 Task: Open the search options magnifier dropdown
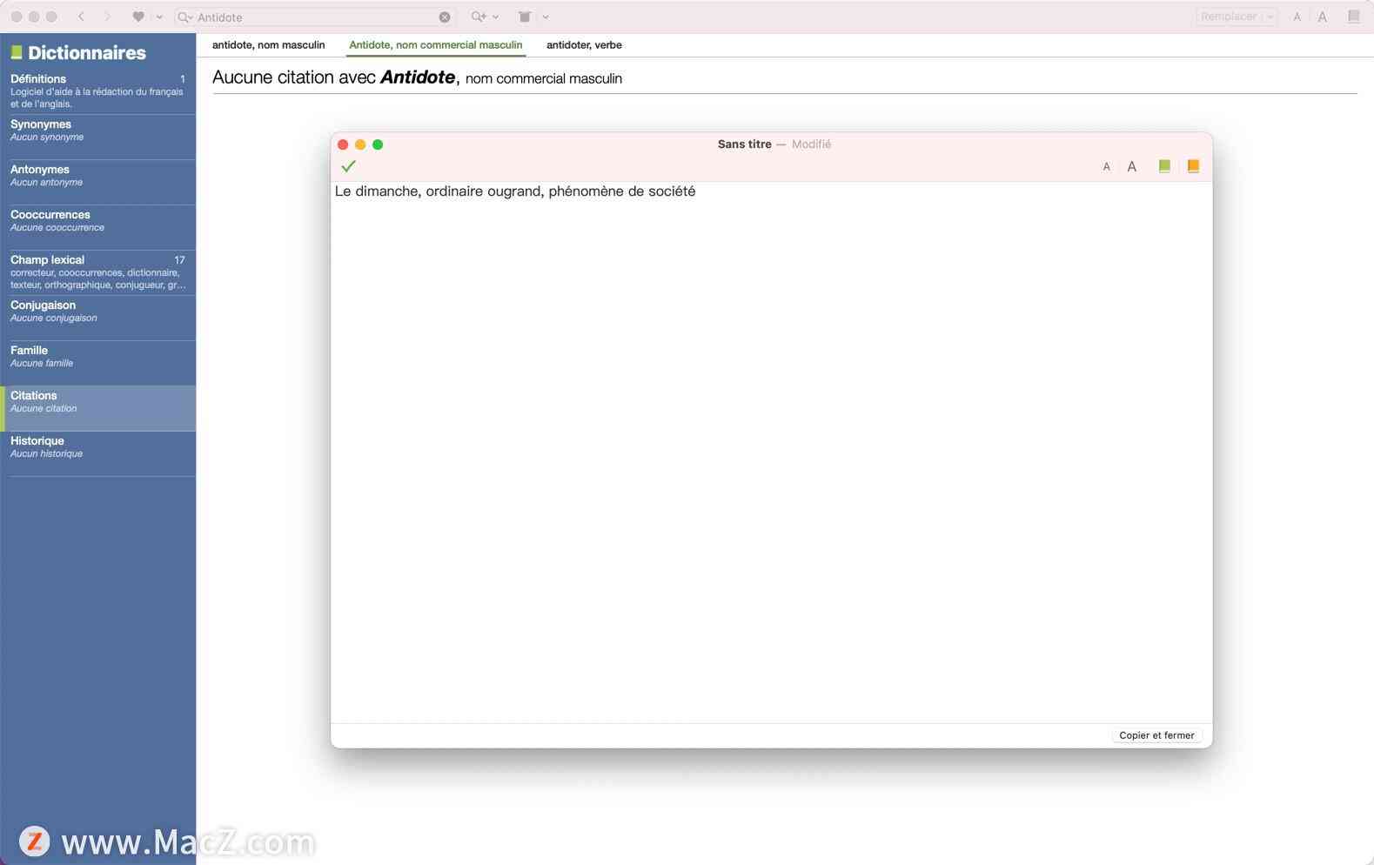[185, 17]
